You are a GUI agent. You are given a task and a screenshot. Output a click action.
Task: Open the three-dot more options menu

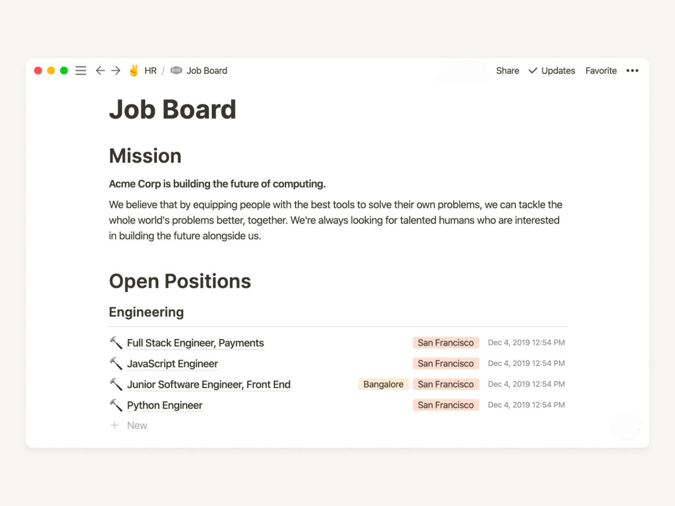coord(632,71)
